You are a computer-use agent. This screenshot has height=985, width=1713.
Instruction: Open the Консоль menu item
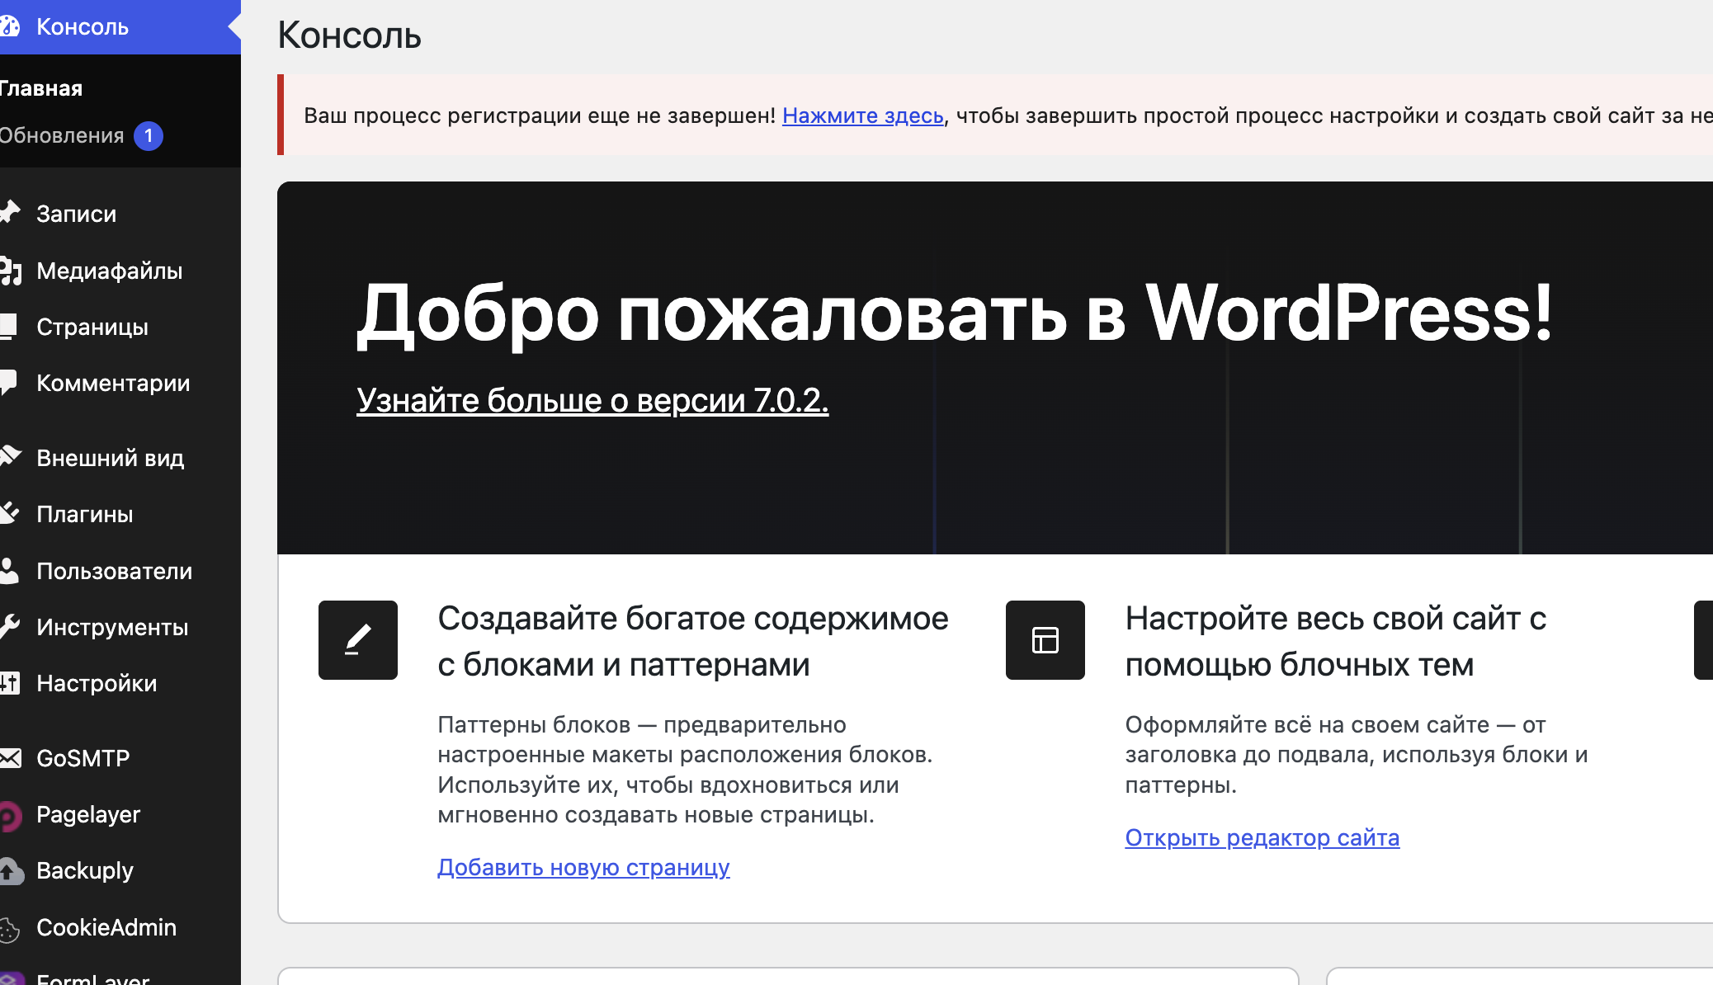[120, 27]
